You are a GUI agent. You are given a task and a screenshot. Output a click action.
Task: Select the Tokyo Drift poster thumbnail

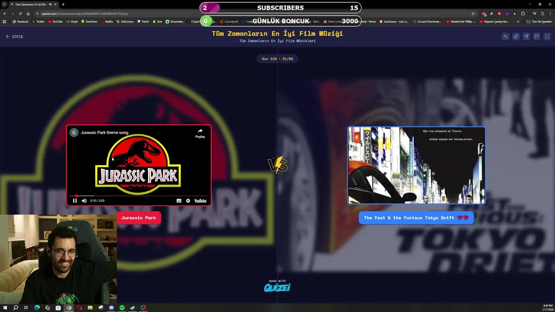[x=416, y=165]
